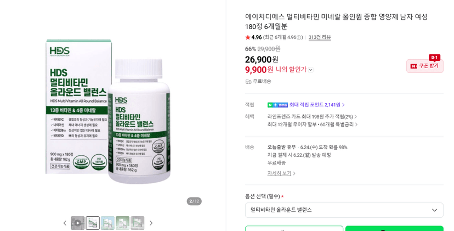Open the 옵션 선택 dropdown
Viewport: 454px width, 231px height.
pyautogui.click(x=344, y=210)
